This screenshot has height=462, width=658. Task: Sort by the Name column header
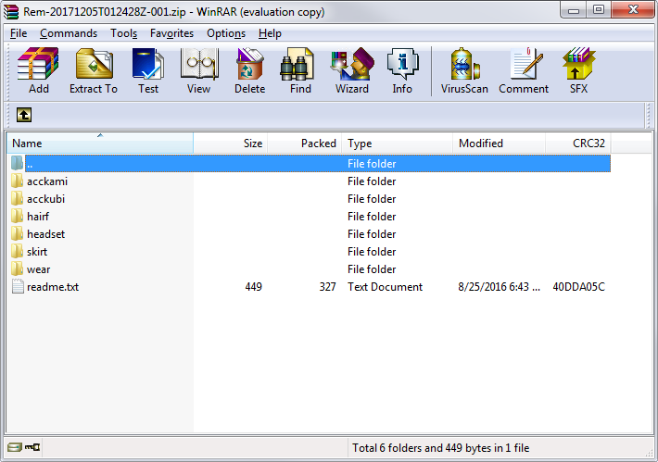coord(100,143)
